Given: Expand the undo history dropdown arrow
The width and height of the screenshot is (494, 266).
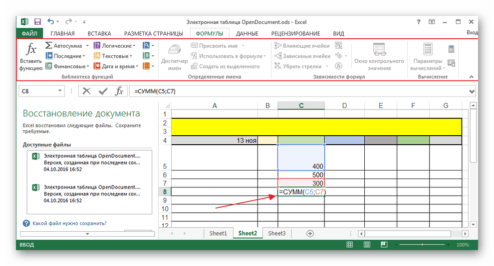Looking at the screenshot, I should [58, 22].
